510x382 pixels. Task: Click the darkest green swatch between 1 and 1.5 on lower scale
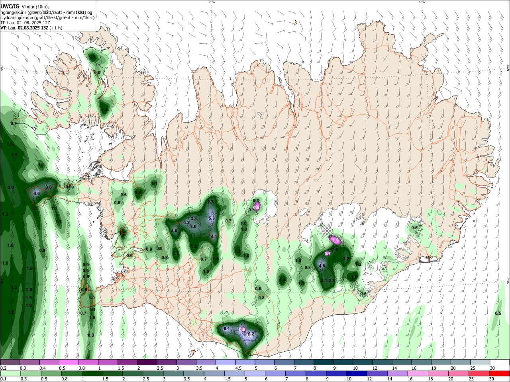(92, 374)
